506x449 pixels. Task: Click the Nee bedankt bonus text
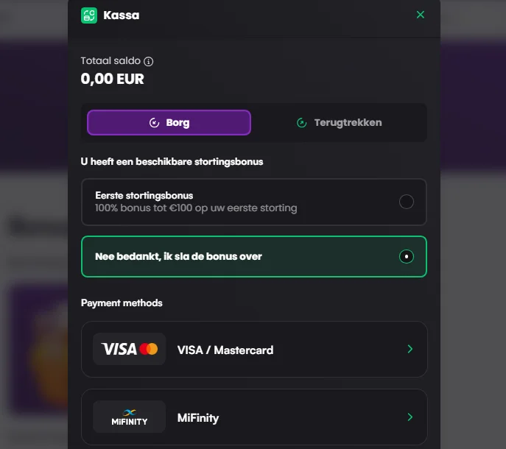pos(178,257)
